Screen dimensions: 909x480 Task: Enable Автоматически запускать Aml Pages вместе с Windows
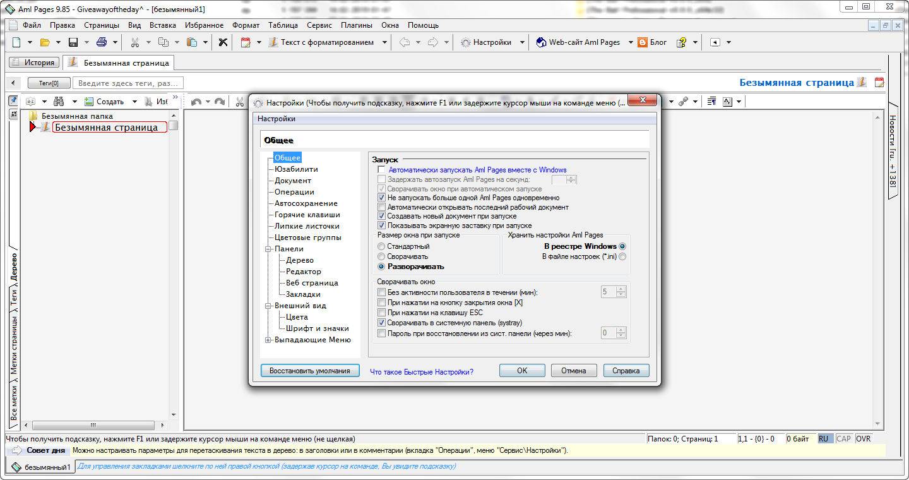381,170
